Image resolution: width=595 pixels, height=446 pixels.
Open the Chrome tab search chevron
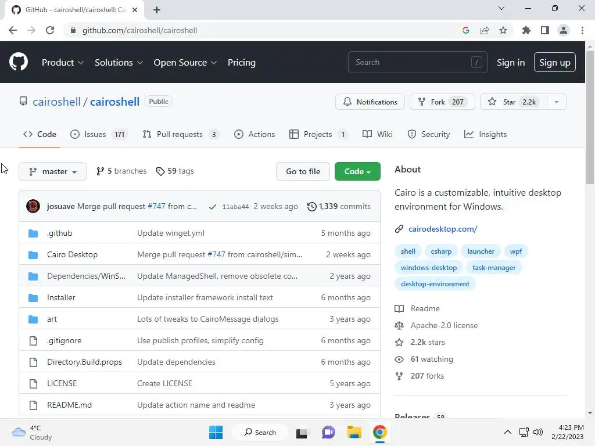click(x=501, y=8)
